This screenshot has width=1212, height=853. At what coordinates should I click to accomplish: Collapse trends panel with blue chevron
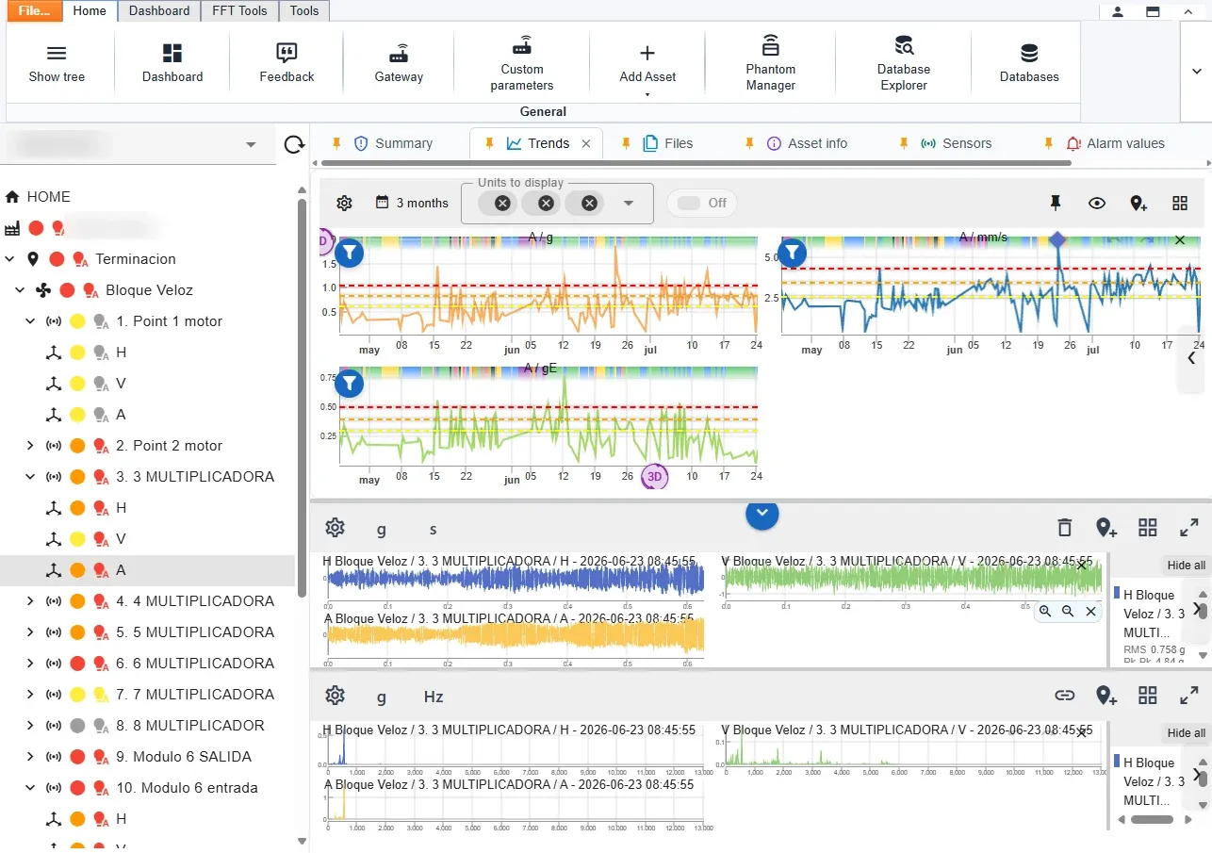762,514
